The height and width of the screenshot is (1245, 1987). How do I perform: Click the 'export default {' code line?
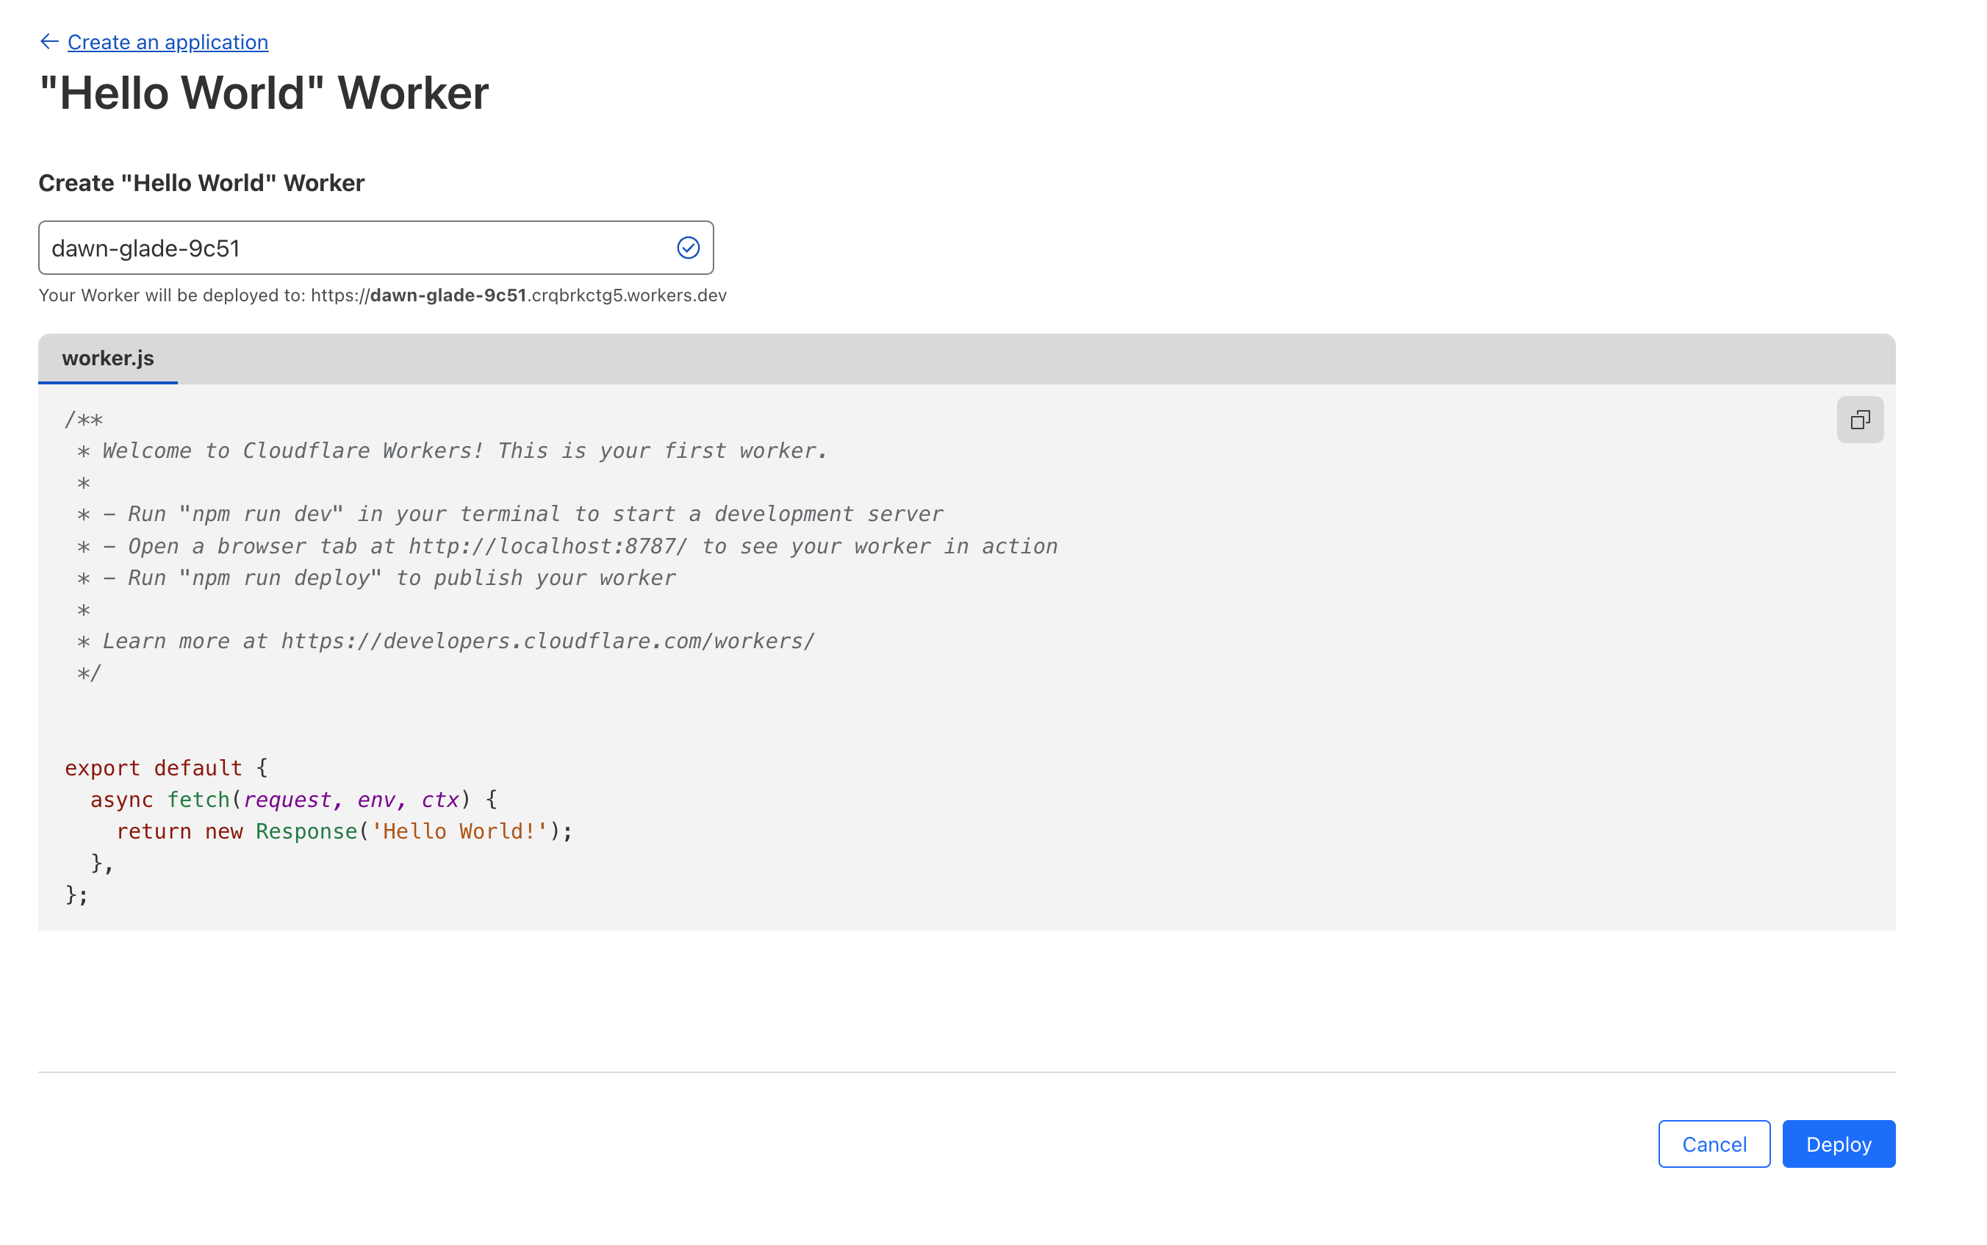pos(165,767)
